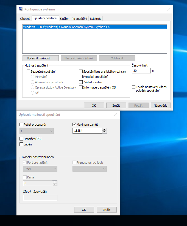
Task: Click the Časový limit input field
Action: tap(141, 71)
